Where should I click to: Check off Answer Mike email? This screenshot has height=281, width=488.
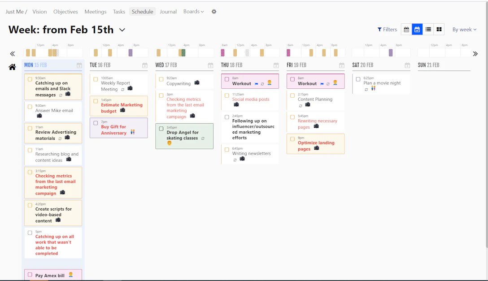point(30,107)
